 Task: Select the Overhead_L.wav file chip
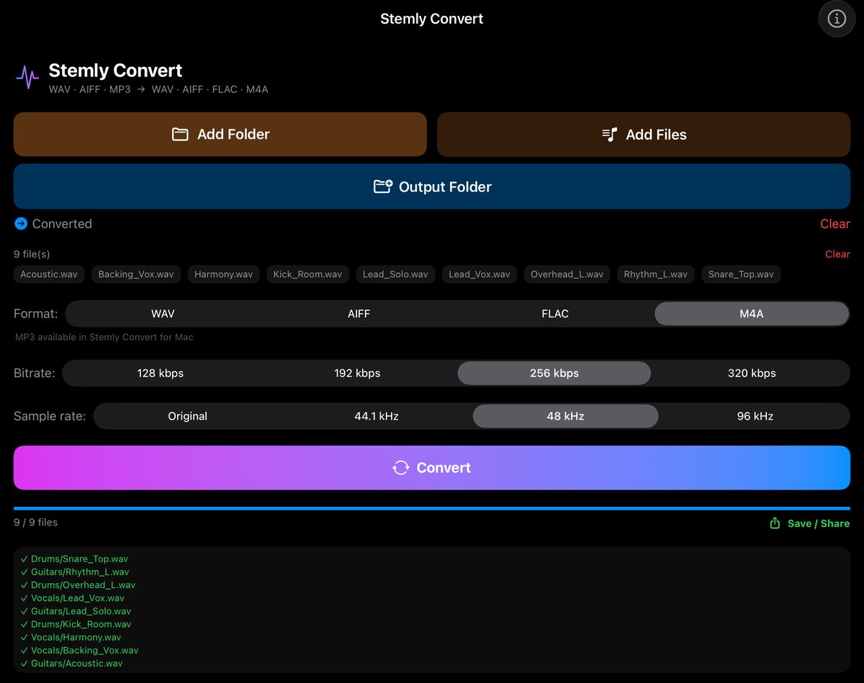point(567,274)
